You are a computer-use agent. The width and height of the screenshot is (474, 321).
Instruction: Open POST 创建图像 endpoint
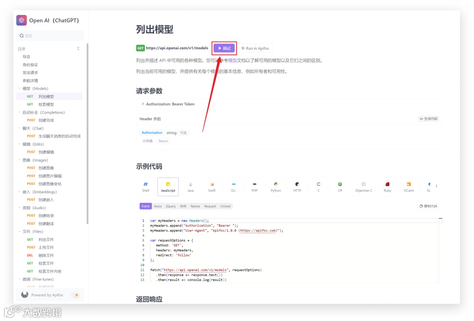(x=49, y=168)
